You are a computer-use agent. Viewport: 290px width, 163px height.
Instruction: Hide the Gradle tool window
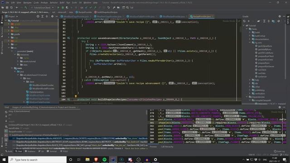[284, 16]
